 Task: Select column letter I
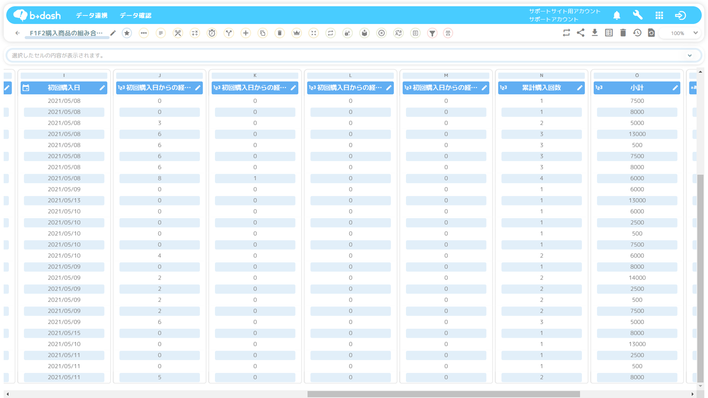click(x=64, y=75)
